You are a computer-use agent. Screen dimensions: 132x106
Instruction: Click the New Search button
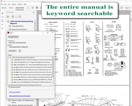pos(12,51)
